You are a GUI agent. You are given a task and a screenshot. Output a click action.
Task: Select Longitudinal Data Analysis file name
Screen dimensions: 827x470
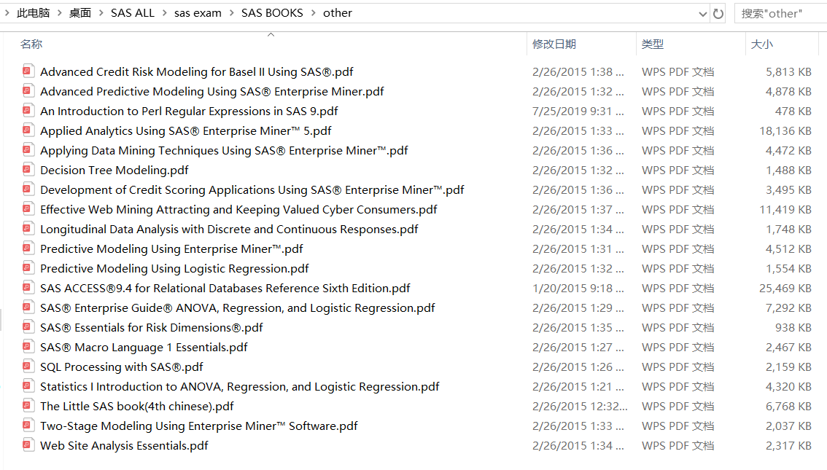[229, 230]
